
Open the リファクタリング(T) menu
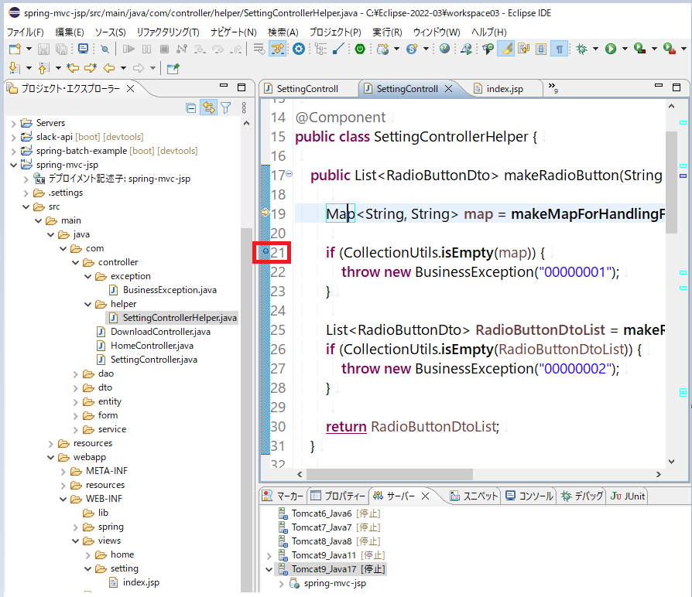[168, 32]
